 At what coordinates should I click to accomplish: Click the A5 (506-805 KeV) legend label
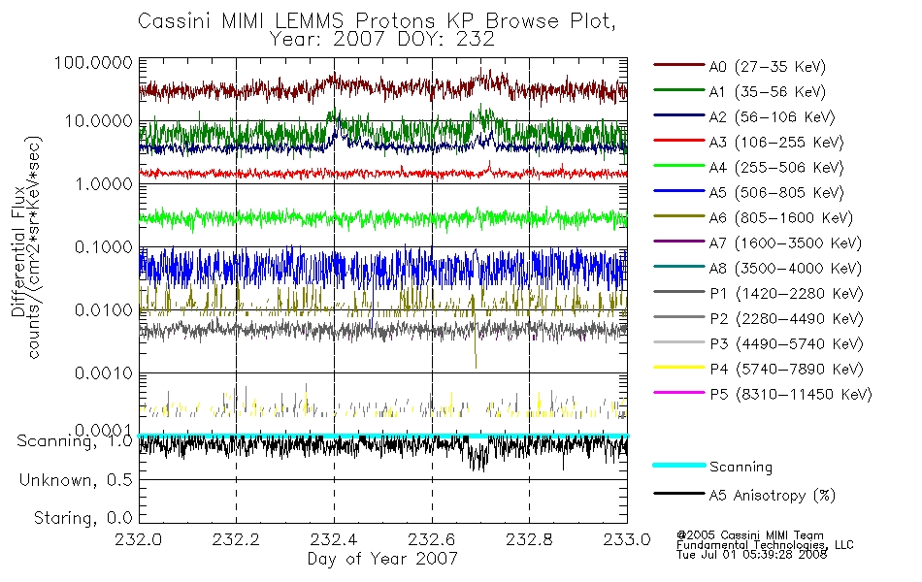[776, 193]
